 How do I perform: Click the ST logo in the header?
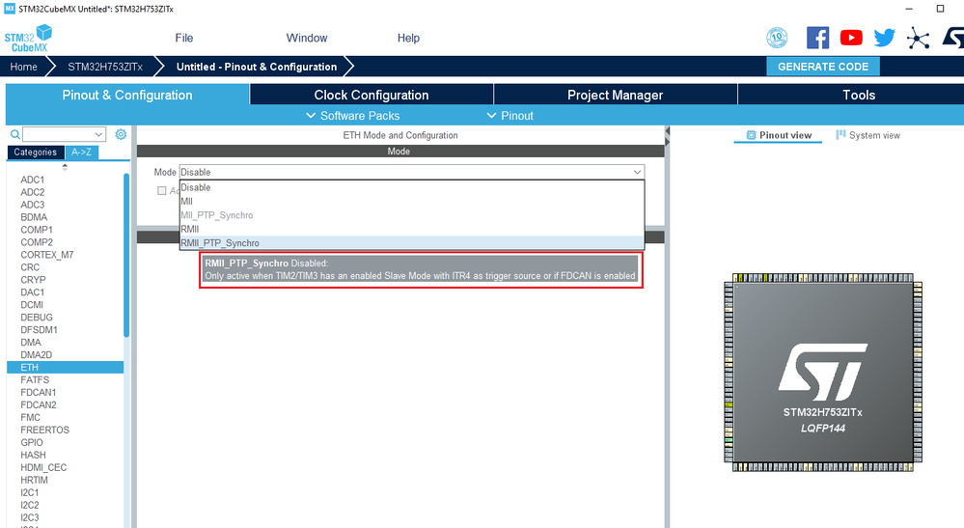pyautogui.click(x=953, y=38)
